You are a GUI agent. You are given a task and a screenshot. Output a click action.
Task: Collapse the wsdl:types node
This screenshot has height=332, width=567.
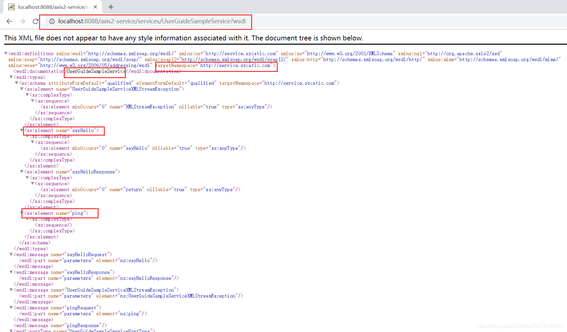(11, 77)
